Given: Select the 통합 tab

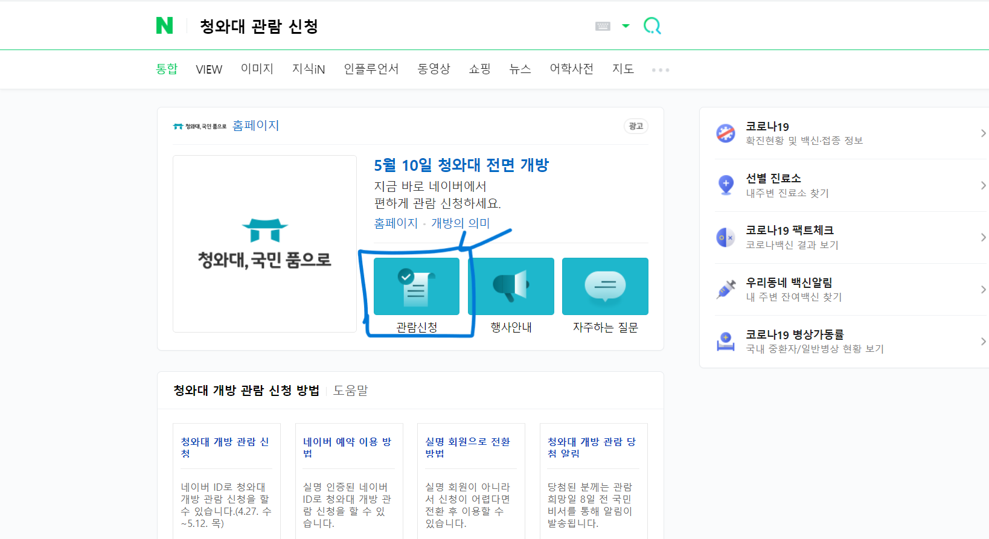Looking at the screenshot, I should tap(167, 69).
